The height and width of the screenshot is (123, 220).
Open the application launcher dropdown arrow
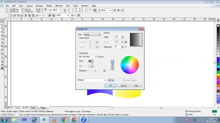(x=75, y=15)
